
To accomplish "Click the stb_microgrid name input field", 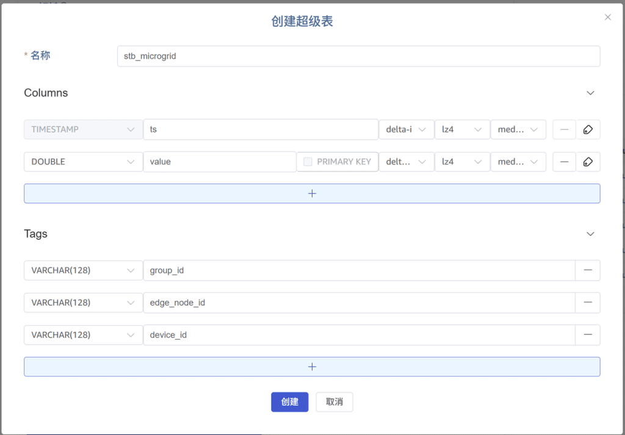I will (359, 56).
